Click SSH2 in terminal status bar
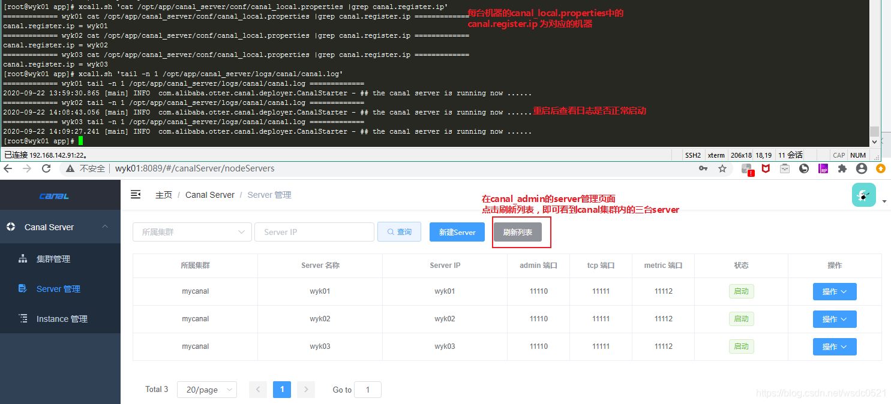 point(692,155)
